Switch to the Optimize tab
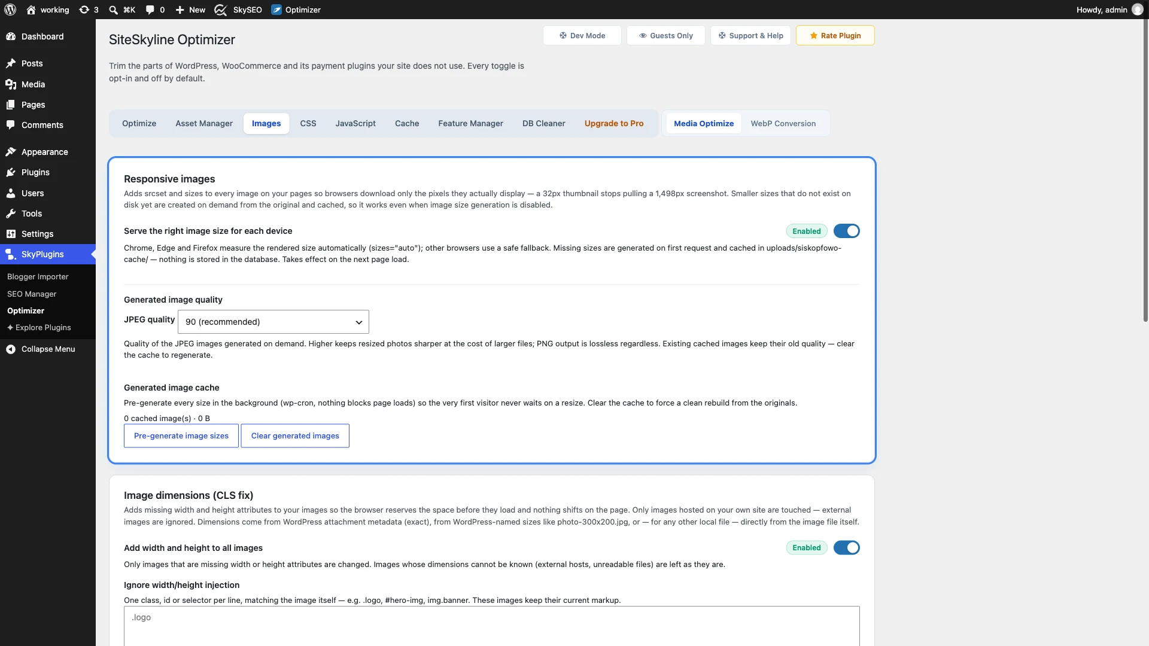 pyautogui.click(x=139, y=123)
